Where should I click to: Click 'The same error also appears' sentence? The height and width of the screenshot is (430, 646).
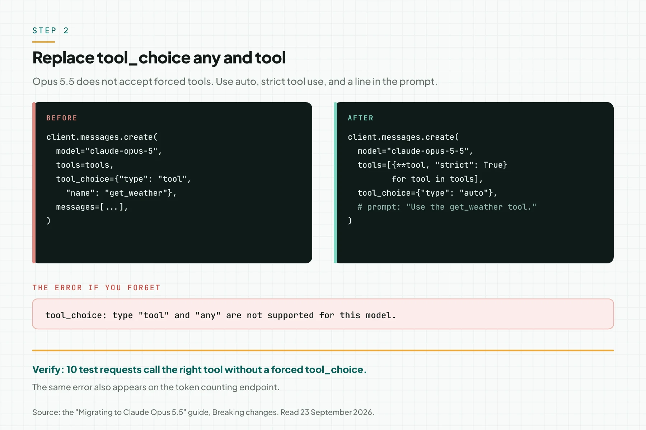point(156,387)
